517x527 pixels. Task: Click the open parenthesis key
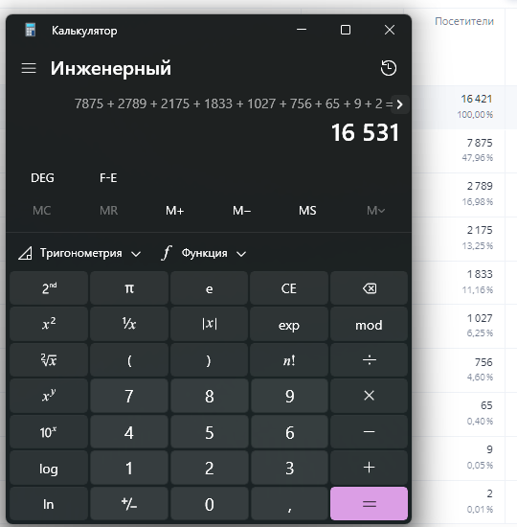click(129, 360)
